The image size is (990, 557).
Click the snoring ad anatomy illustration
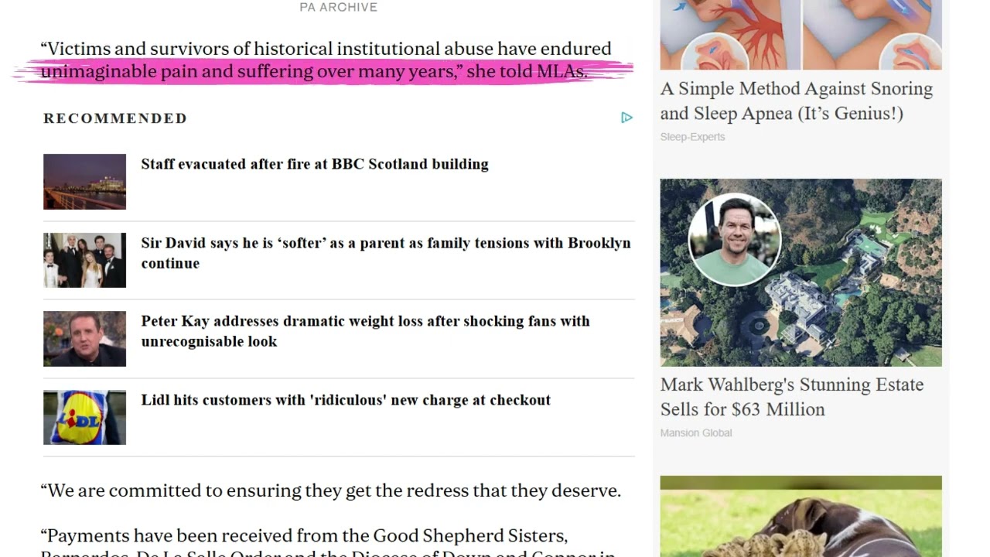point(801,35)
